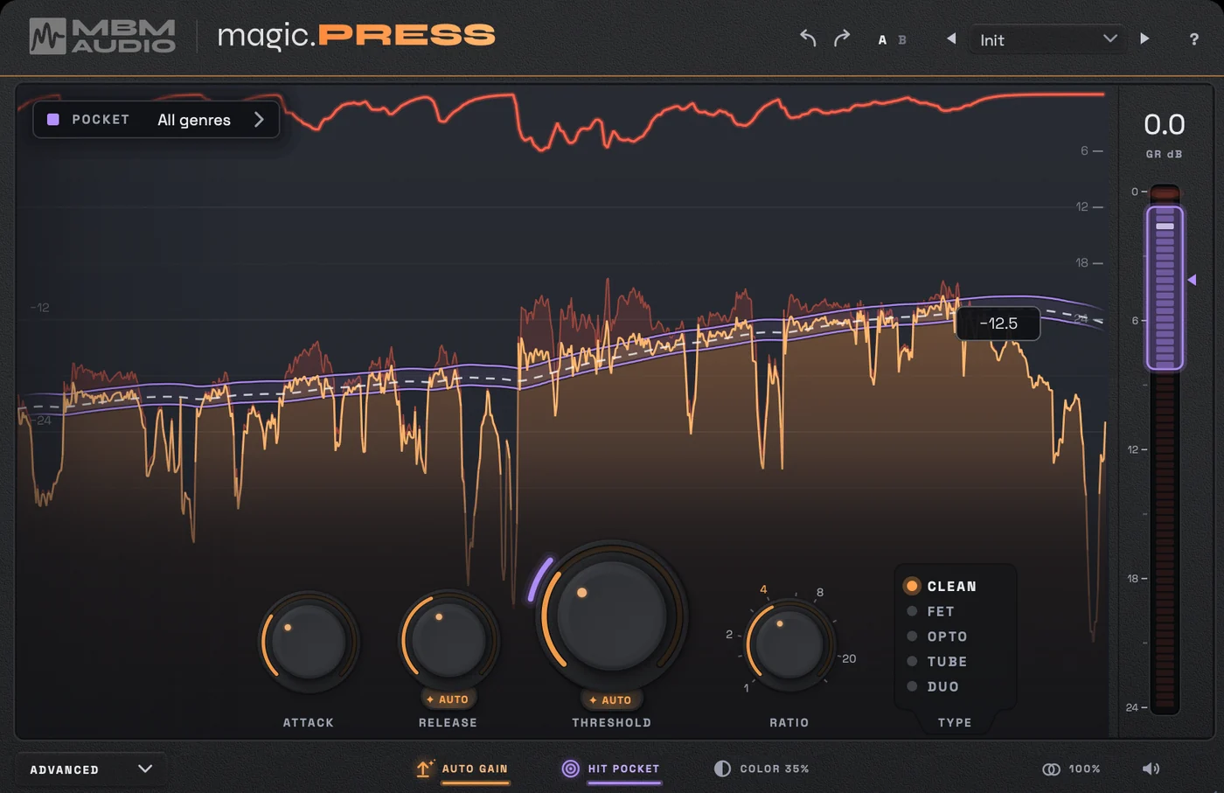
Task: Click the purple gain reduction meter
Action: [x=1165, y=288]
